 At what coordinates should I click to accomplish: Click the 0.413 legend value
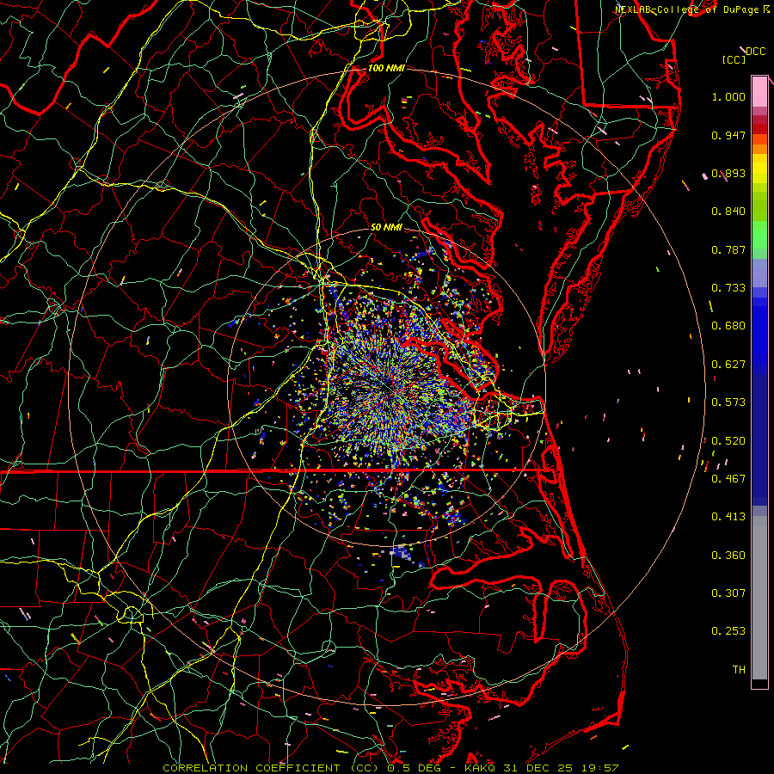tap(728, 517)
